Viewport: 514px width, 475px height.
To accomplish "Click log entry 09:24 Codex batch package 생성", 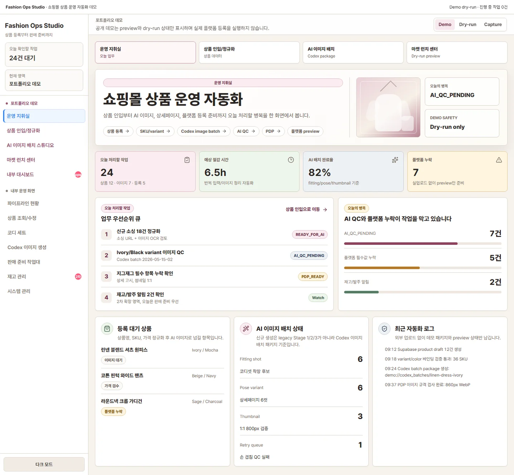I will [x=424, y=372].
